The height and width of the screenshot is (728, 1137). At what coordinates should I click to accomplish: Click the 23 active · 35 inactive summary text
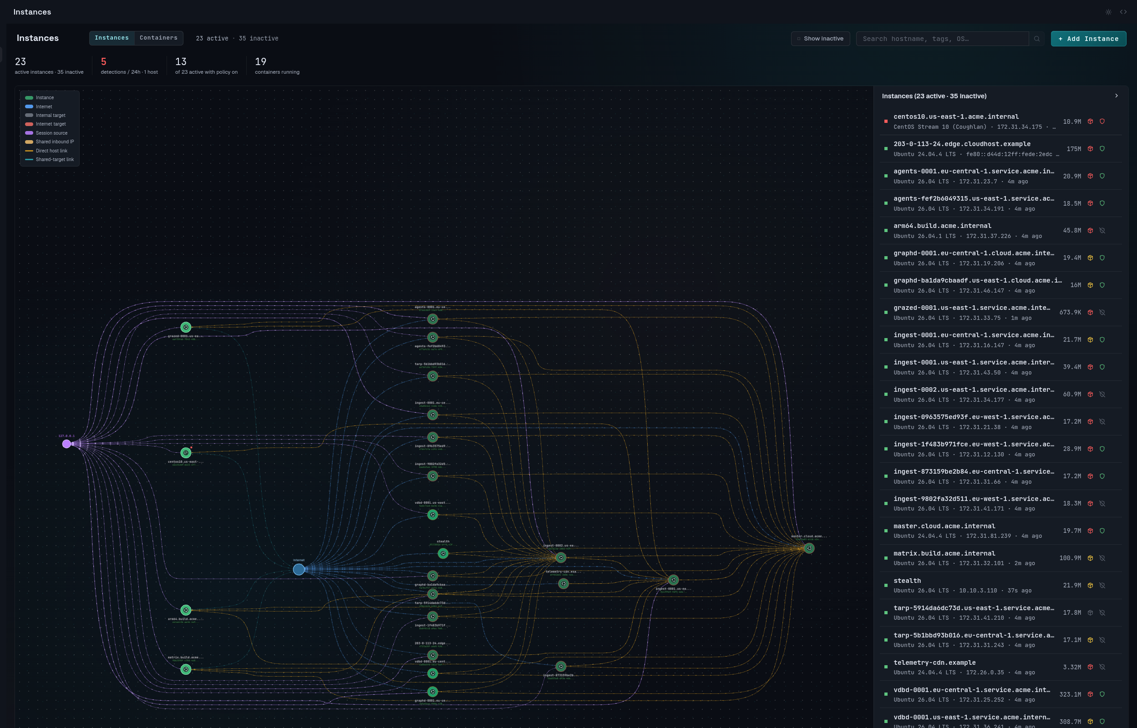pos(237,38)
